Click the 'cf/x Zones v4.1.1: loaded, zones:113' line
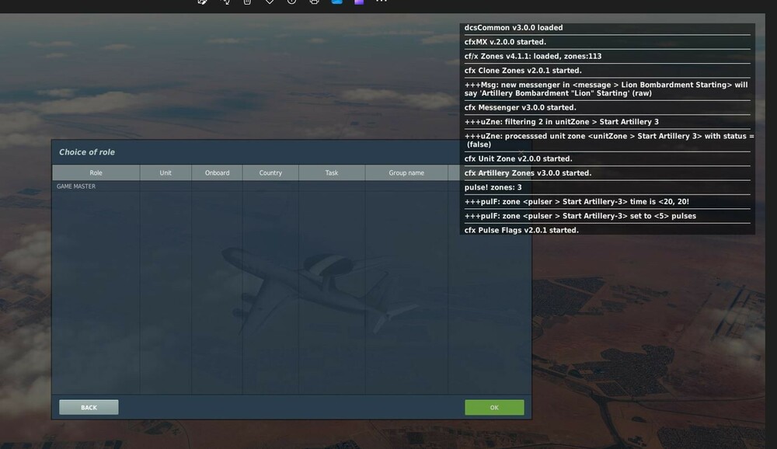This screenshot has width=777, height=449. point(533,57)
